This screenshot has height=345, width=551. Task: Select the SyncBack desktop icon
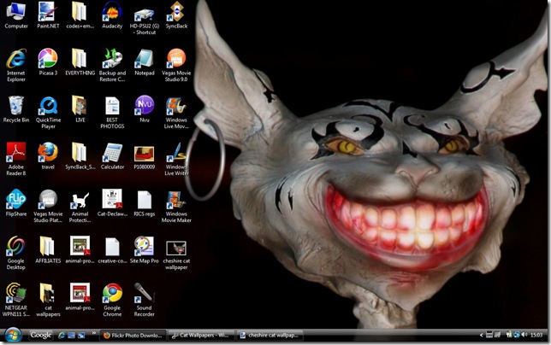pyautogui.click(x=175, y=12)
